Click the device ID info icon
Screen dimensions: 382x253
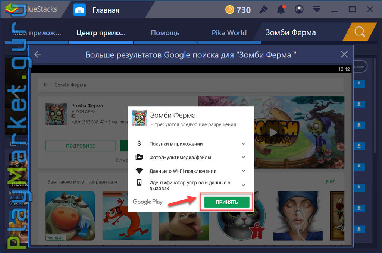pos(139,182)
